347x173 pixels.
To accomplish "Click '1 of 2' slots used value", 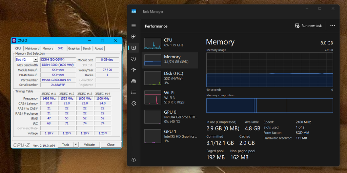I will click(300, 127).
